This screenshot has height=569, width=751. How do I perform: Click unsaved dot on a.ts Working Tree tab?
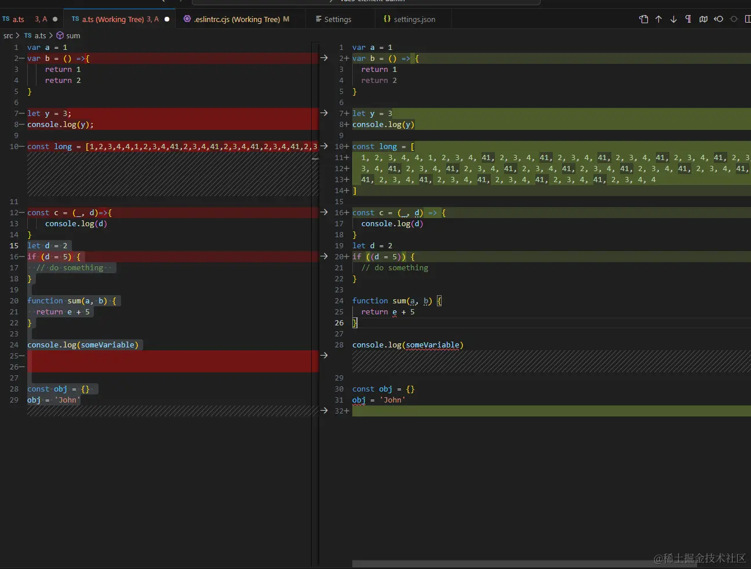tap(167, 19)
